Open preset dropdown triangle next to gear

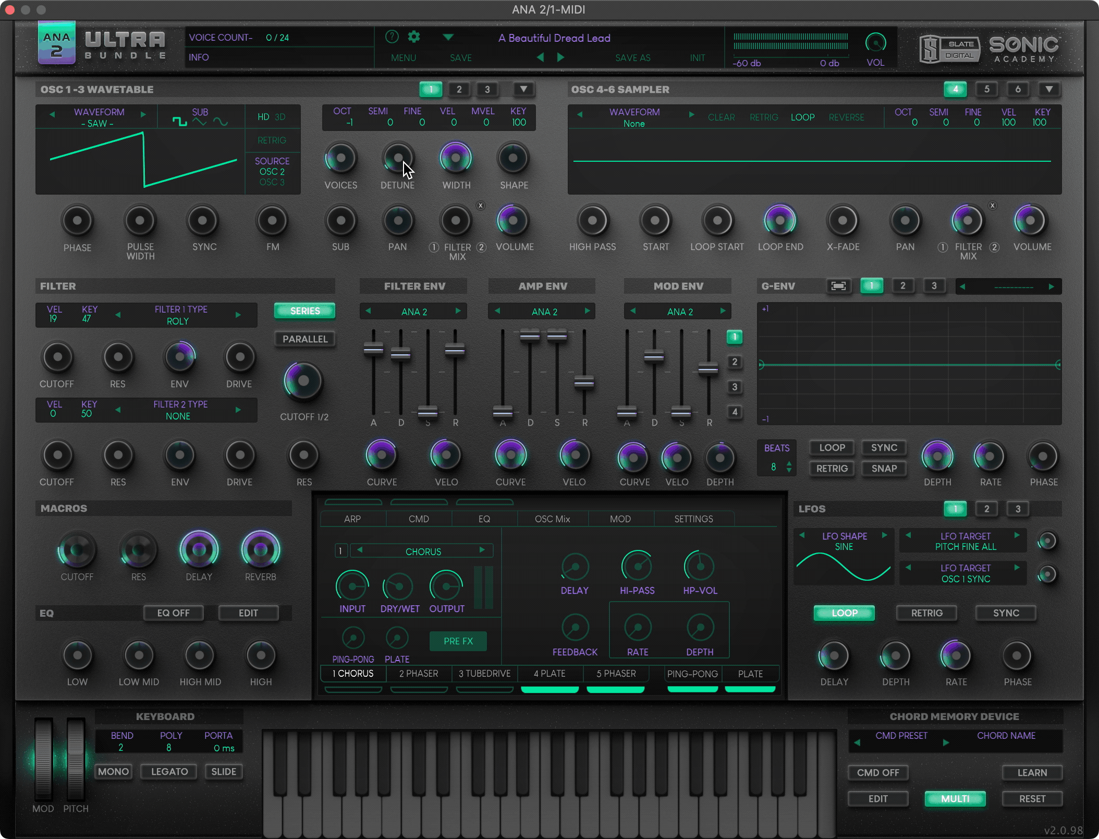(448, 37)
